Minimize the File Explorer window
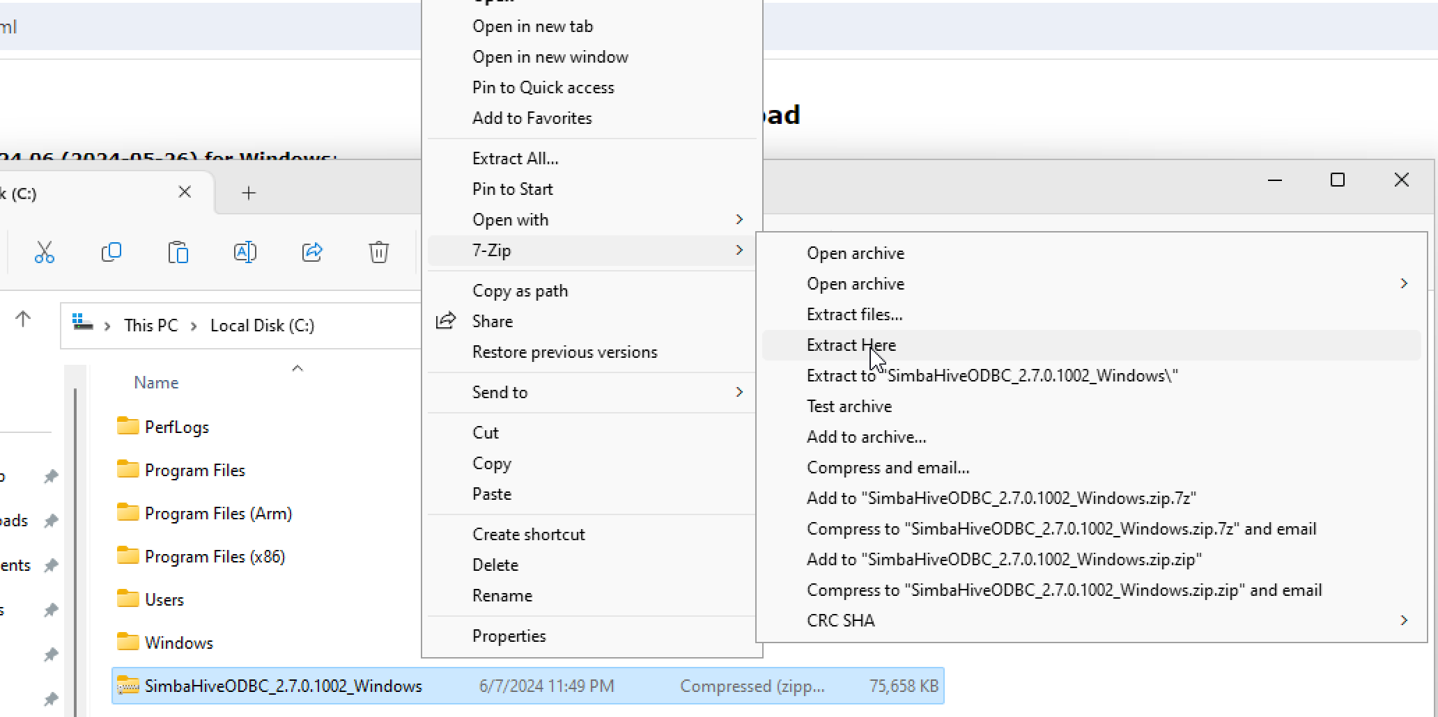Screen dimensions: 1438x717 pyautogui.click(x=1275, y=180)
